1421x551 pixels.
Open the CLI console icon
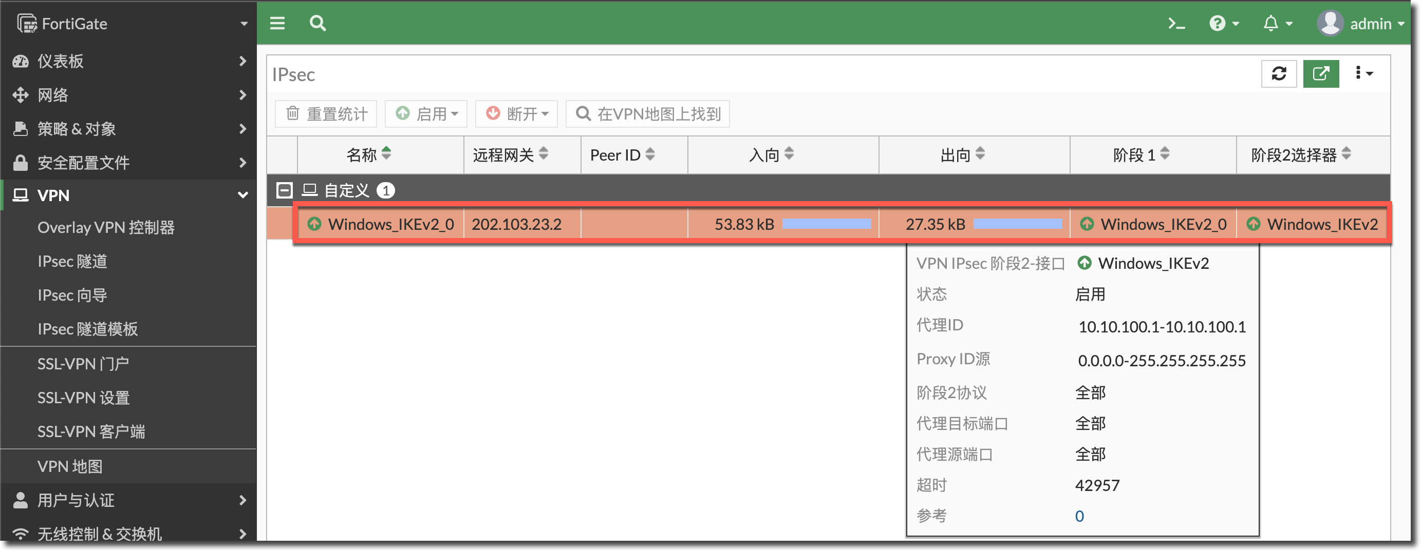(x=1175, y=24)
